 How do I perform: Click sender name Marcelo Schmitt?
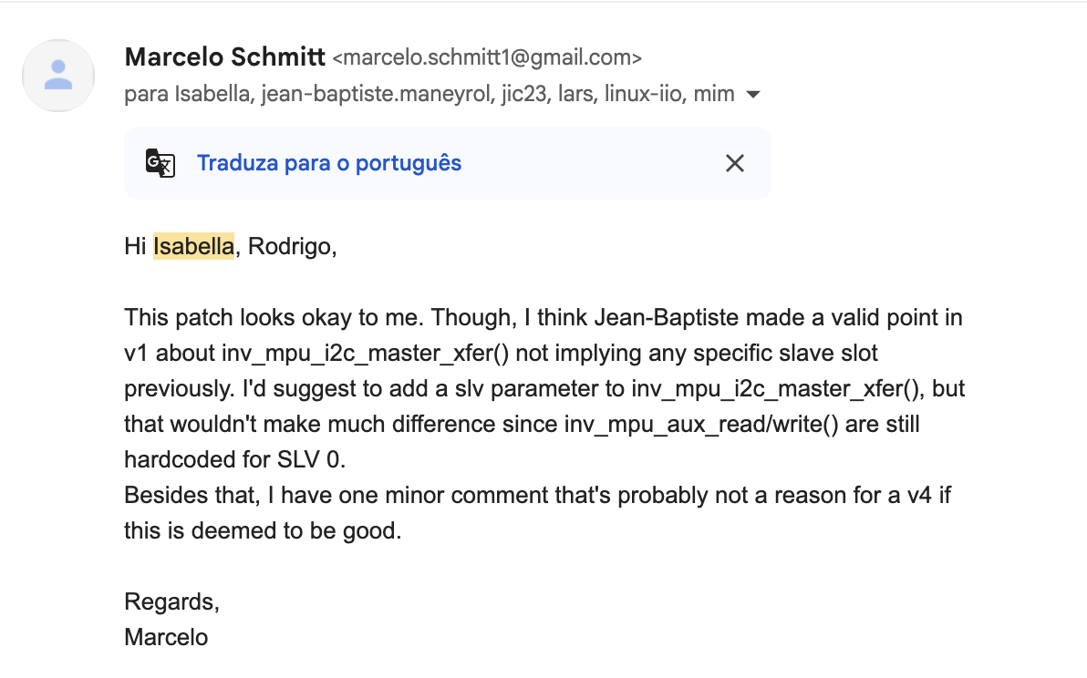(x=224, y=56)
